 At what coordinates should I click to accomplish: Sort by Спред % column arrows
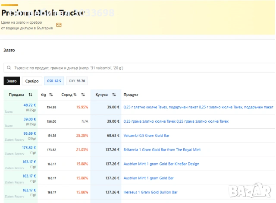83,95
